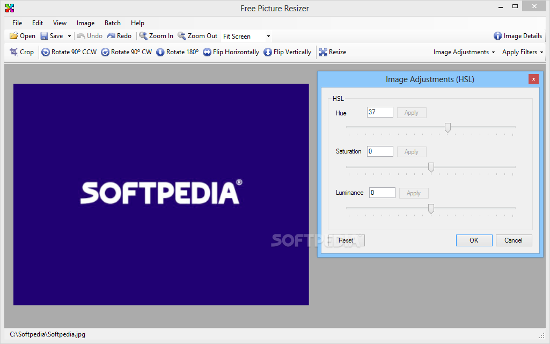
Task: Minimize the Free Picture Resizer window
Action: tap(501, 6)
